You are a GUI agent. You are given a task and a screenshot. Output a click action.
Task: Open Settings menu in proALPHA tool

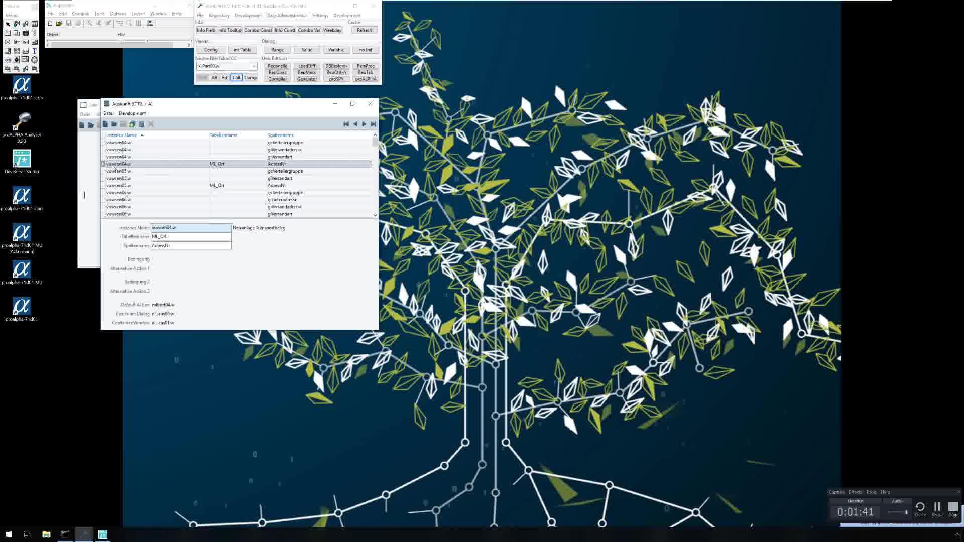pos(320,16)
